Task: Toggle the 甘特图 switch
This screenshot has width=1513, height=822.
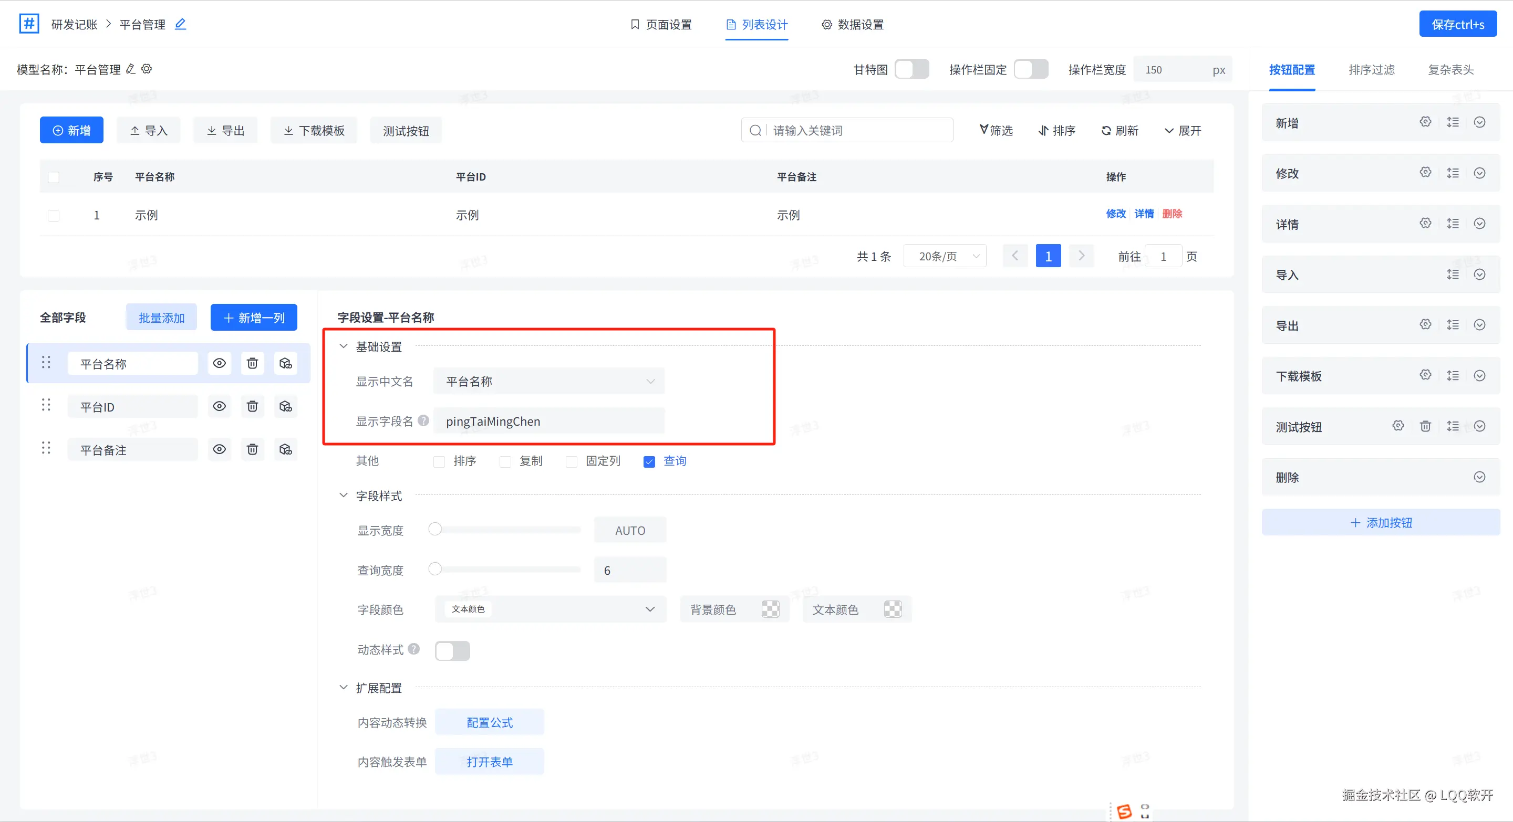Action: [x=911, y=69]
